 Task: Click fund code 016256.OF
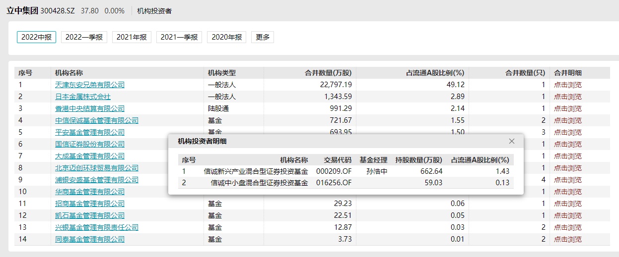[x=334, y=183]
